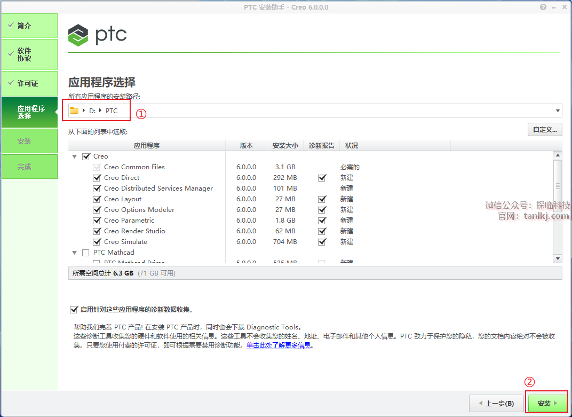This screenshot has width=572, height=417.
Task: Select the Creo Simulate row label
Action: pos(125,242)
